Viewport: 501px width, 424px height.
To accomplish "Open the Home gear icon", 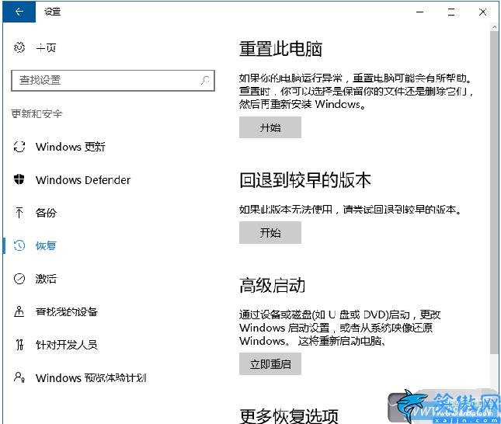I will pos(19,47).
